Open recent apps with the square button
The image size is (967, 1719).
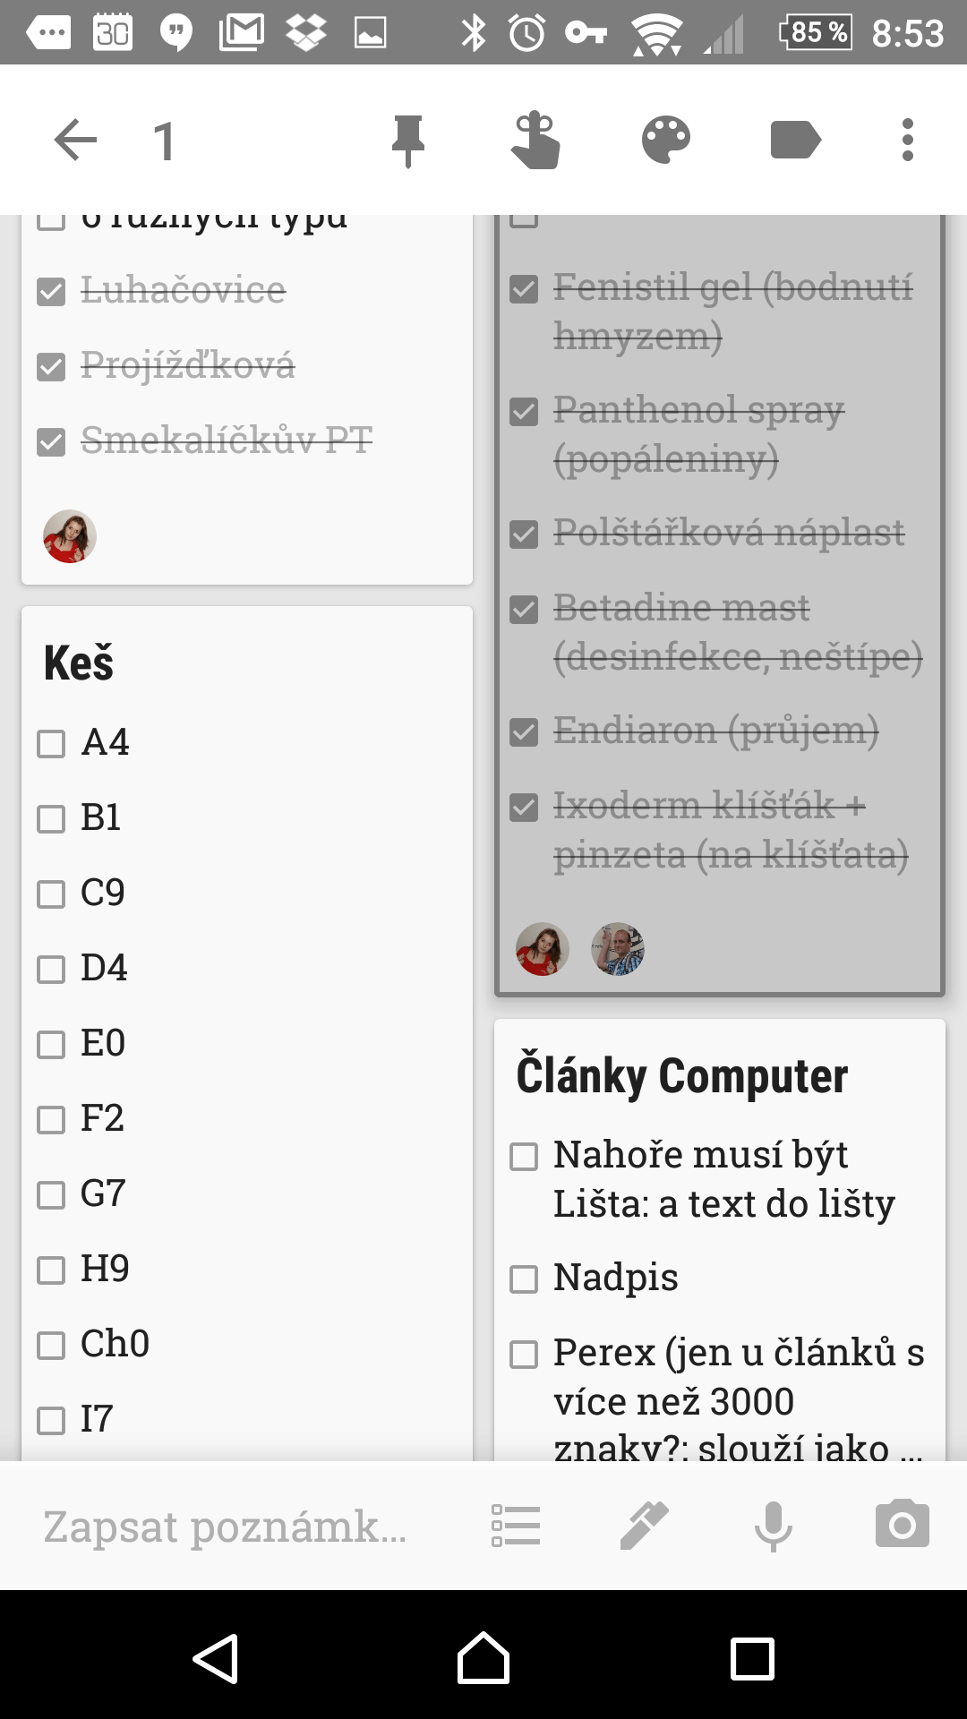point(752,1659)
